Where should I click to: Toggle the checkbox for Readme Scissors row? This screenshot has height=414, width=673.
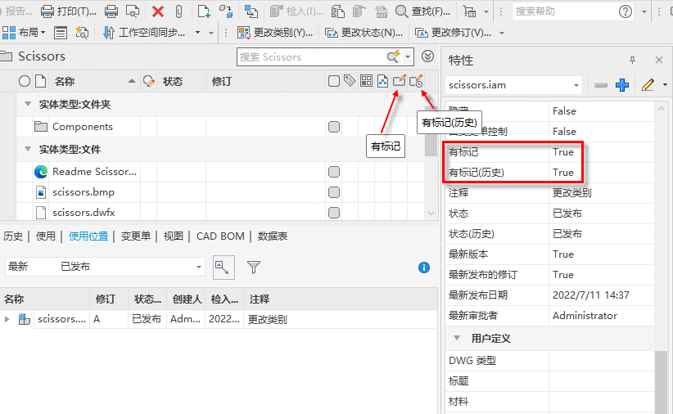coord(334,172)
